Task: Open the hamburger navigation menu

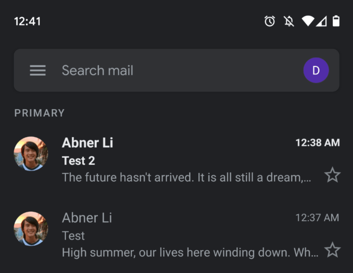Action: tap(38, 70)
